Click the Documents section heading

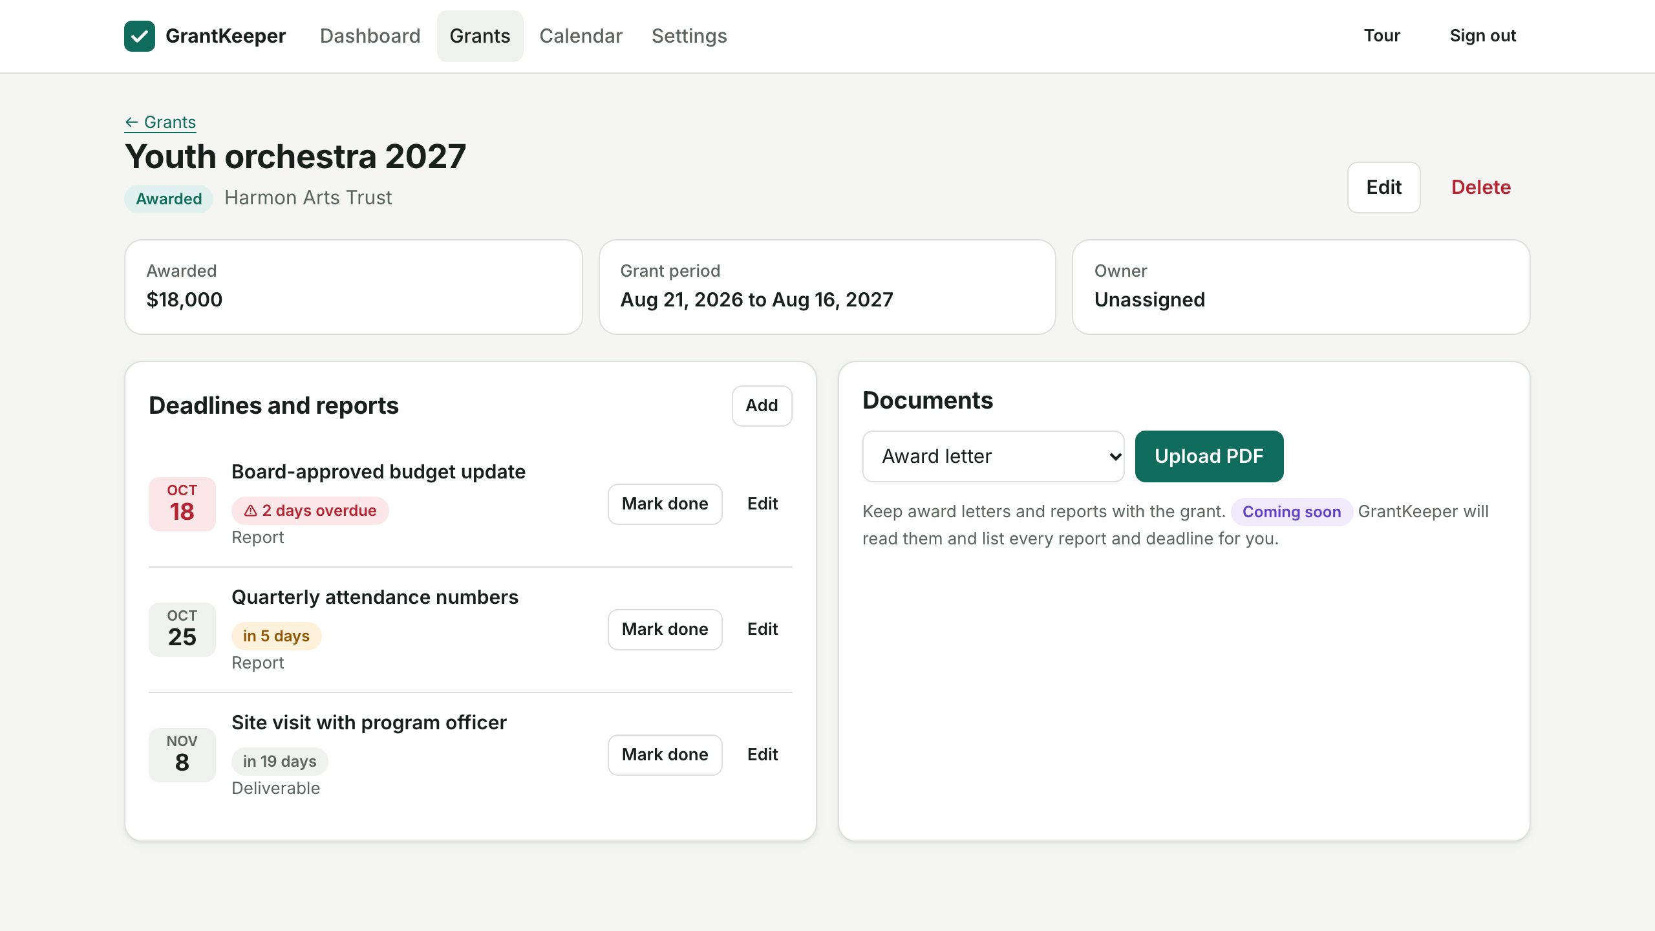coord(928,400)
